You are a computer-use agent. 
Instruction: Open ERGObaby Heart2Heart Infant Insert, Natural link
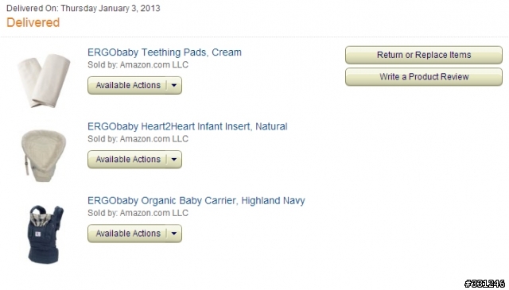click(188, 126)
